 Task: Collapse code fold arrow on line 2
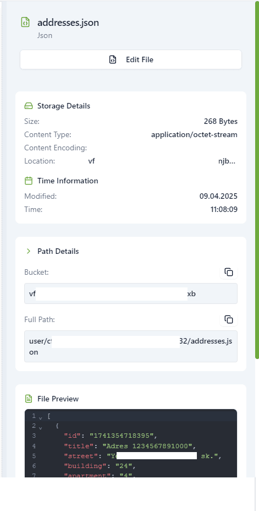tap(41, 427)
